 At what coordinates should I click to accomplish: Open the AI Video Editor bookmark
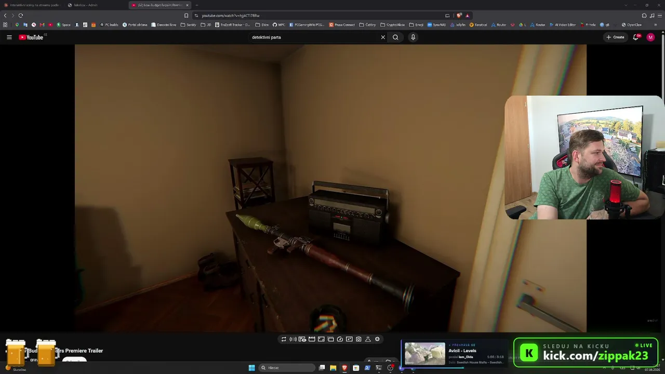pyautogui.click(x=563, y=25)
